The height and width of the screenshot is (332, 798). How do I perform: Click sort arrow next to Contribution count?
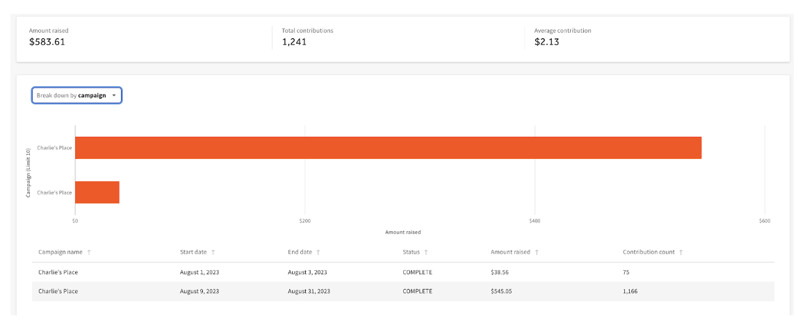click(x=681, y=252)
